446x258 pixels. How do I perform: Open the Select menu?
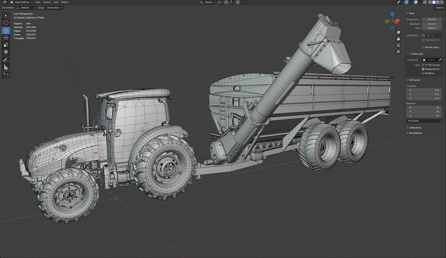pos(47,2)
